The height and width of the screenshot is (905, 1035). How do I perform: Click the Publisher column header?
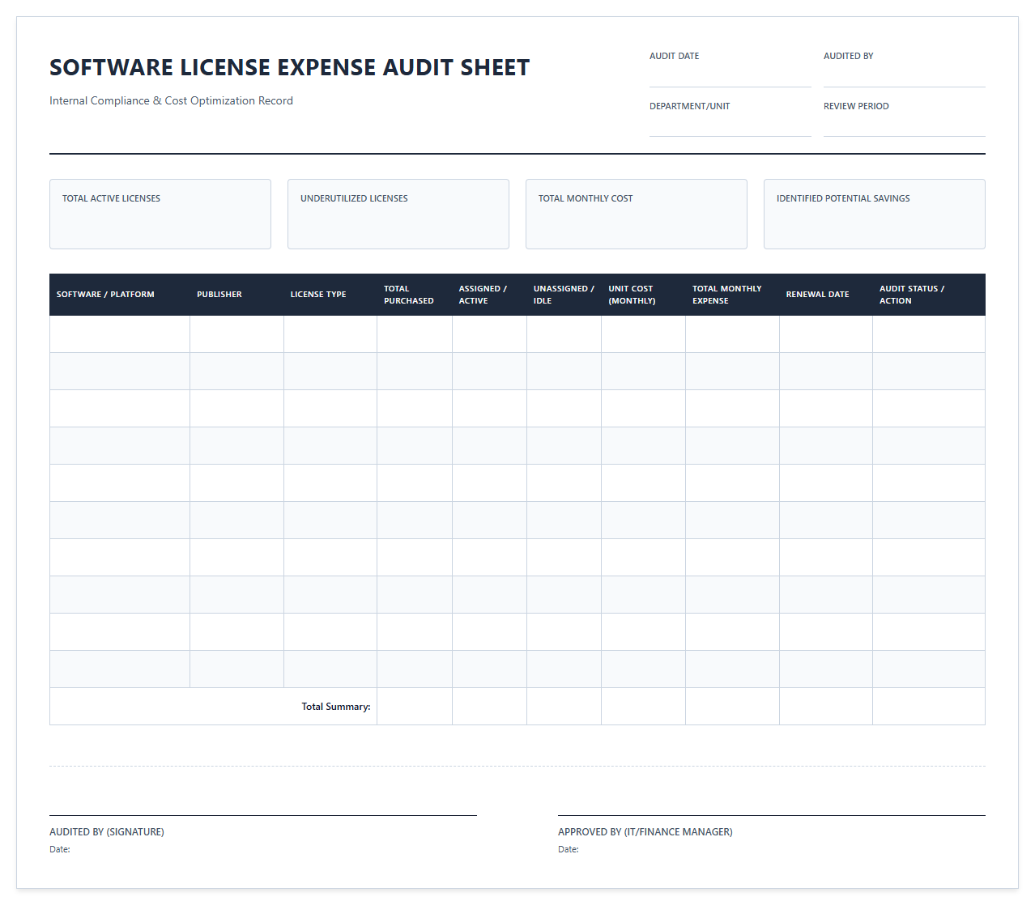point(236,295)
